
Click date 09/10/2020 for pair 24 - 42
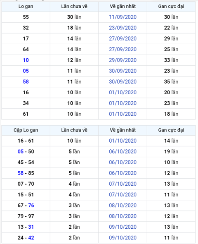123,238
